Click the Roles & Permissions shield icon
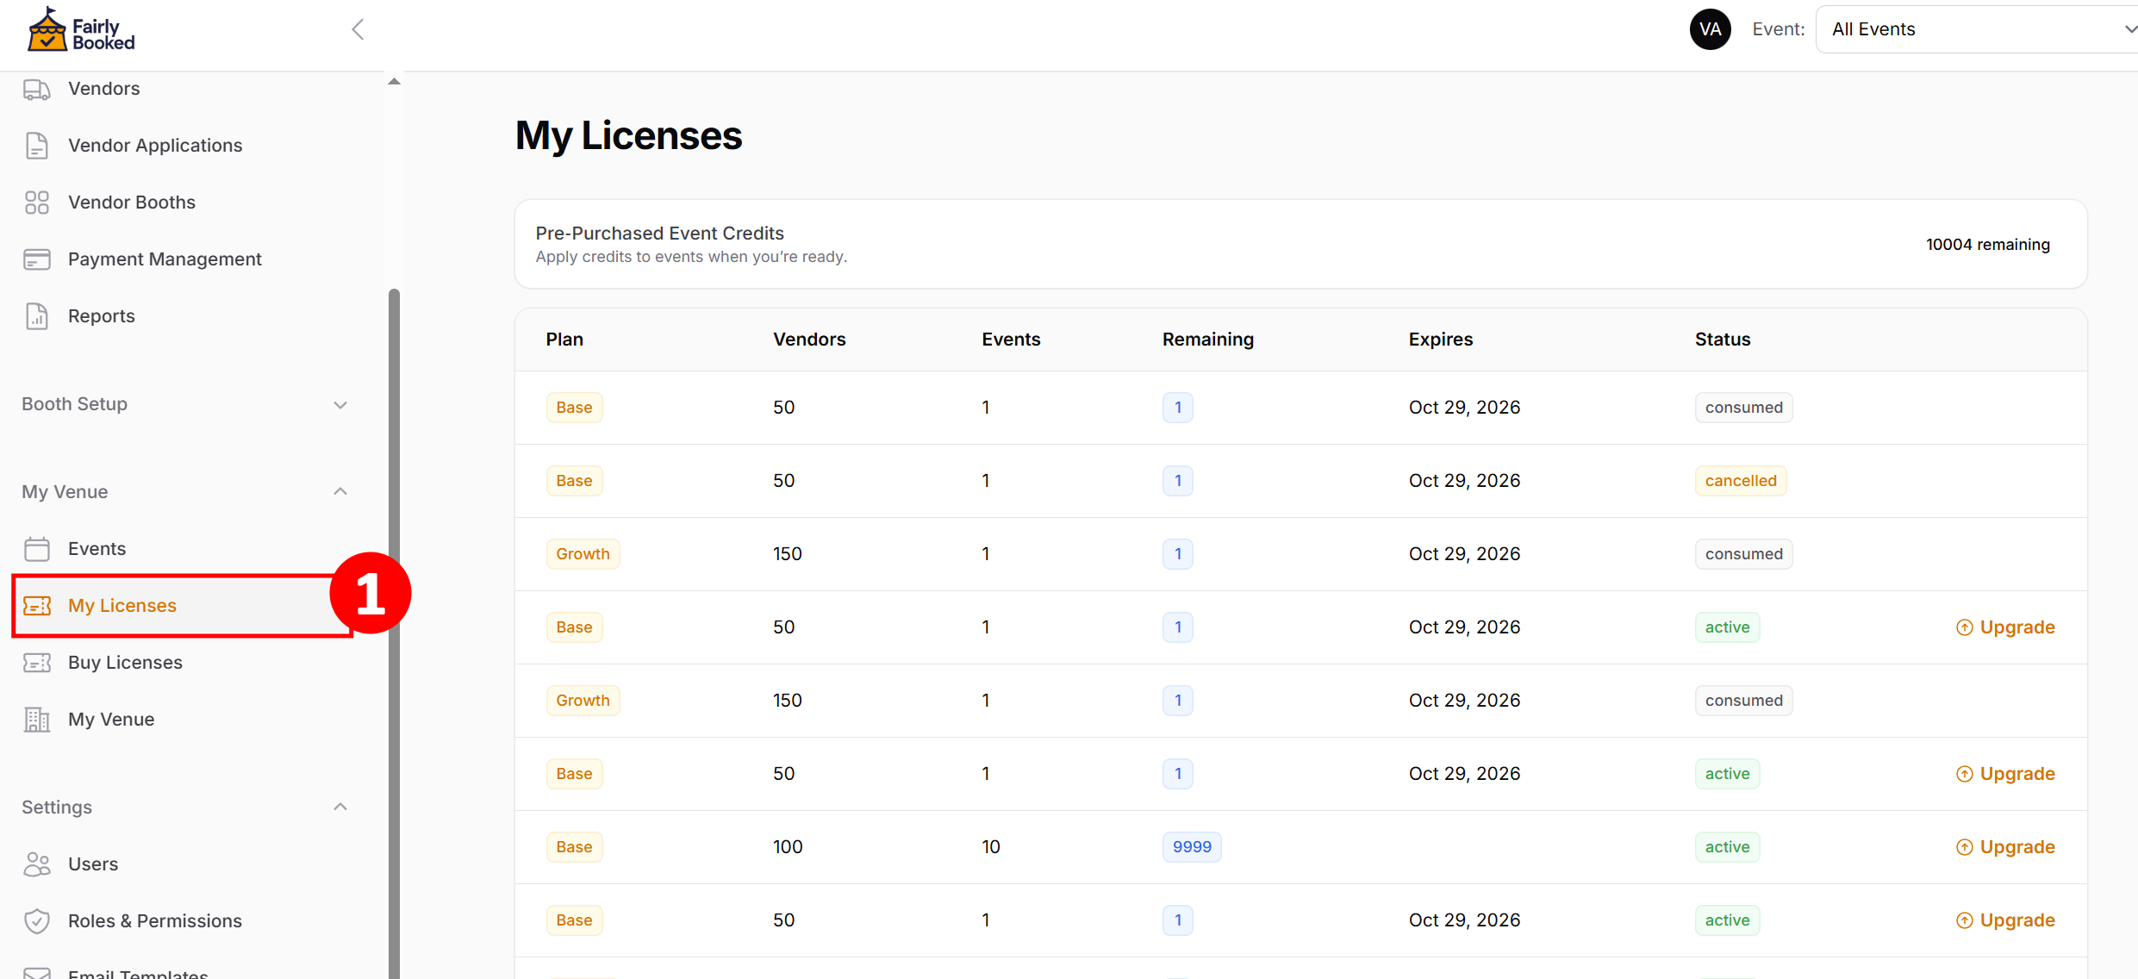 coord(36,921)
